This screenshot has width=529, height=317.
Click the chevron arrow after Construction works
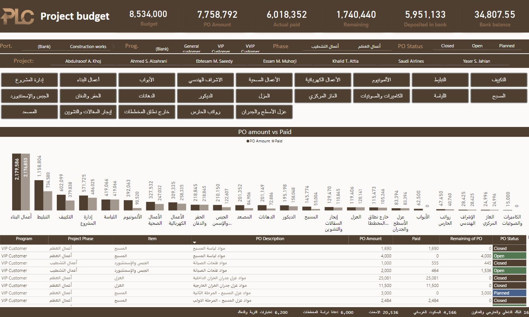(114, 47)
